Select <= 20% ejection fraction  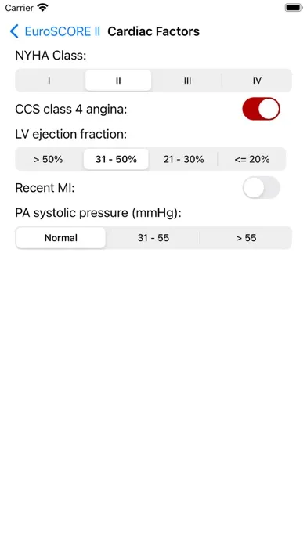252,159
